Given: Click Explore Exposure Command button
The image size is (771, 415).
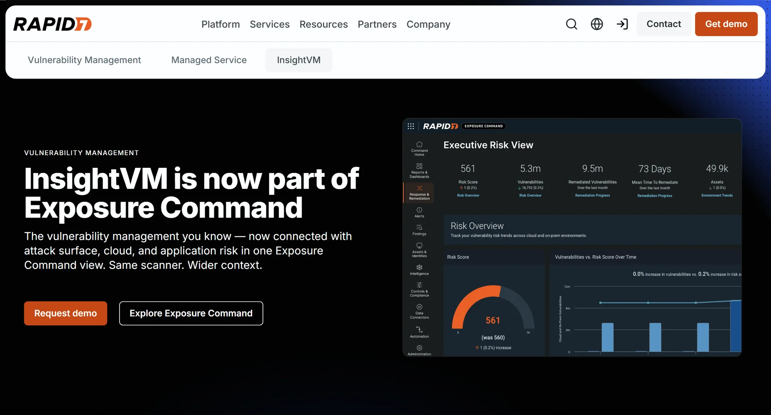Looking at the screenshot, I should pos(191,313).
